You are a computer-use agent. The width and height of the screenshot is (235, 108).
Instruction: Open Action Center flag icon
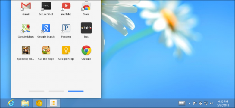[x=195, y=103]
